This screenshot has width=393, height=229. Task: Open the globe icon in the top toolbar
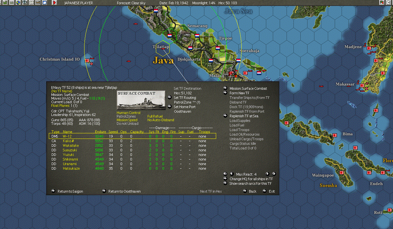(18, 3)
